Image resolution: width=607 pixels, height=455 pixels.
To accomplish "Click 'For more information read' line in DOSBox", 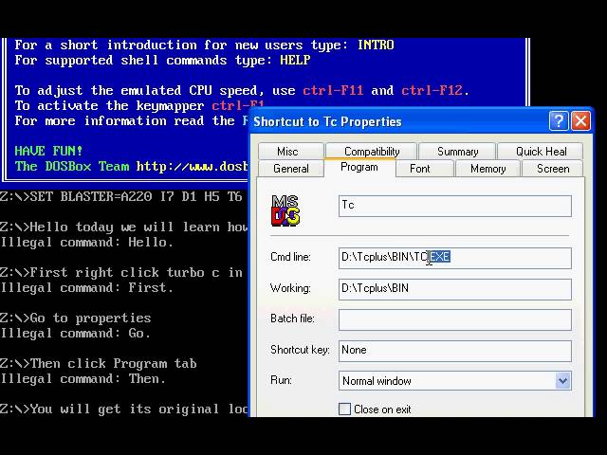I will pyautogui.click(x=132, y=120).
